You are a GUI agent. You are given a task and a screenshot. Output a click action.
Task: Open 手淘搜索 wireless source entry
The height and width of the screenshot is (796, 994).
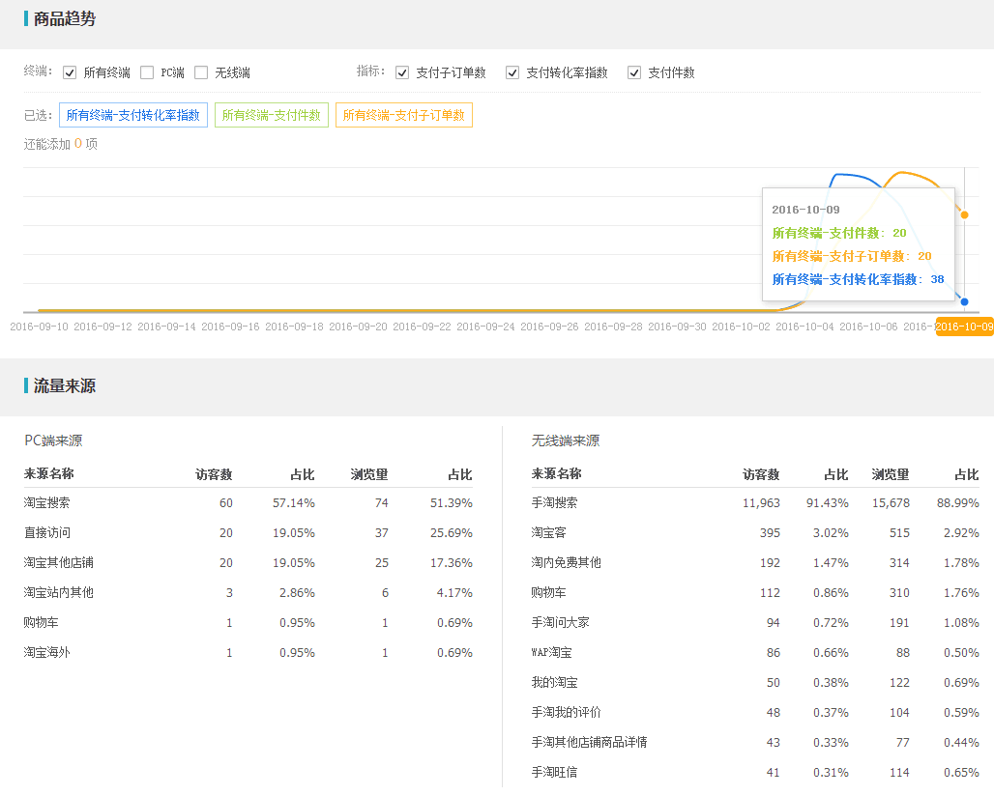tap(555, 503)
